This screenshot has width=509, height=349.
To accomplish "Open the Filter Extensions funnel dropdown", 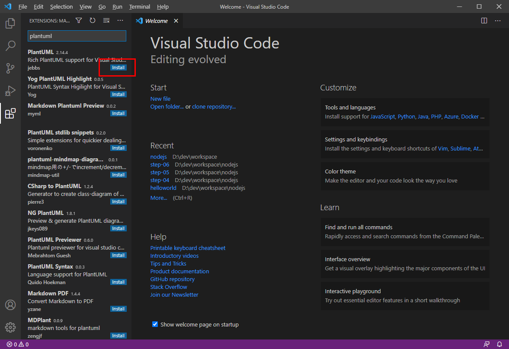I will coord(78,20).
